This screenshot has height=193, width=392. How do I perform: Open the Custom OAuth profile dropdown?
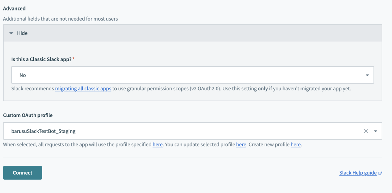(x=193, y=131)
